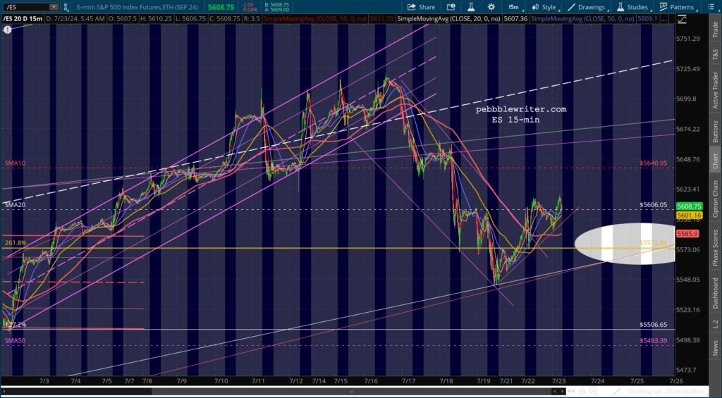Open the notification/chat bubble icon next to Share
Screen dimensions: 722x398
[451, 7]
